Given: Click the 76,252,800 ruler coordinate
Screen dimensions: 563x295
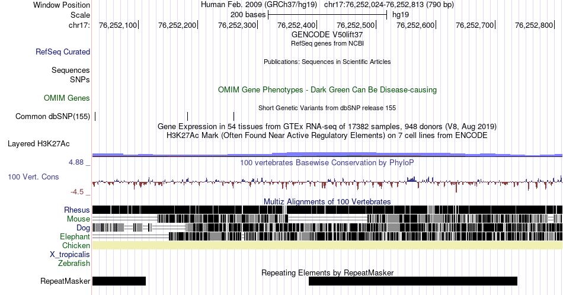Looking at the screenshot, I should 534,25.
